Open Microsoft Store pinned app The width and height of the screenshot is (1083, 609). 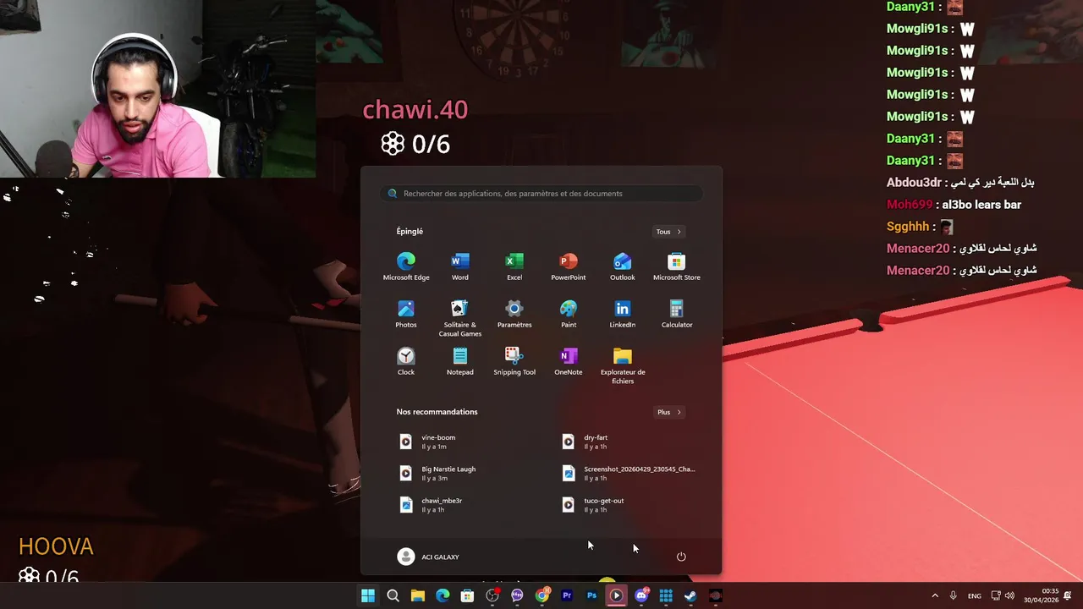[x=677, y=266]
